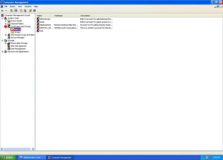Collapse the System Tools node
Viewport: 223px width, 160px height.
coord(3,18)
